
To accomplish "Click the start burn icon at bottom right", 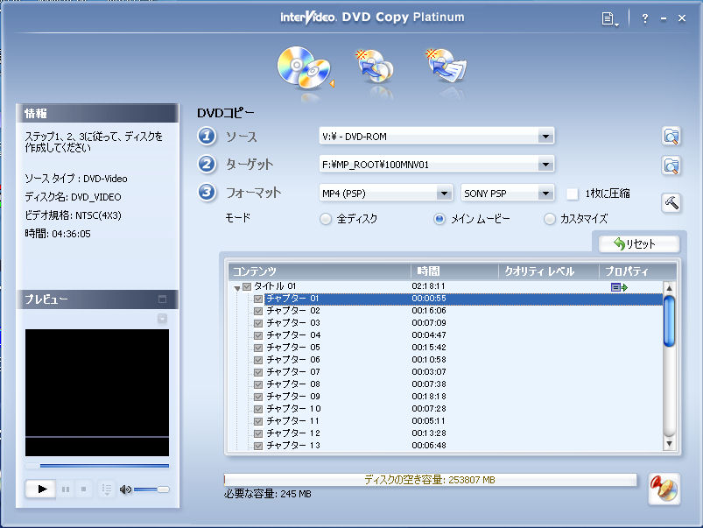I will (664, 489).
